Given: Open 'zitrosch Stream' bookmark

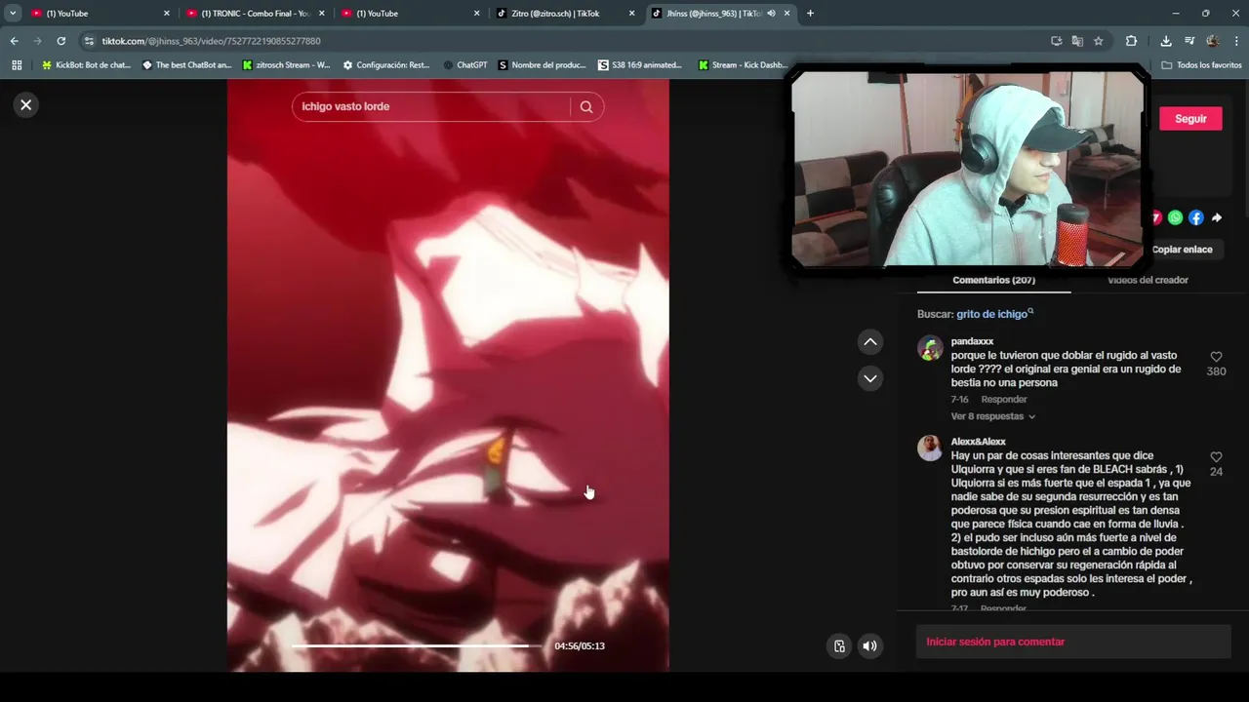Looking at the screenshot, I should tap(286, 65).
